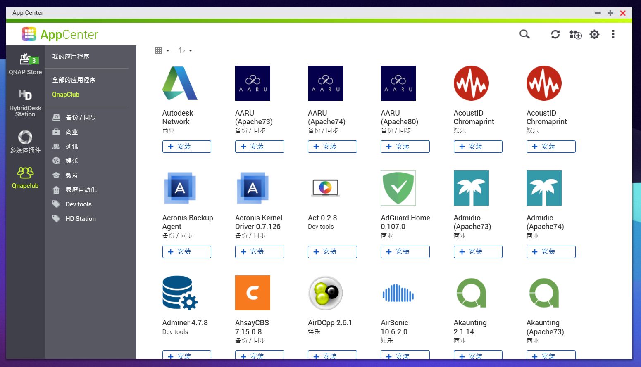
Task: Click the AppCenter logo
Action: 60,34
